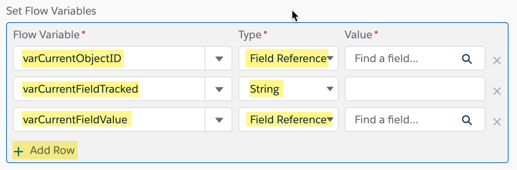The width and height of the screenshot is (517, 170).
Task: Open the varCurrentFieldTracked flow variable dropdown arrow
Action: click(219, 89)
